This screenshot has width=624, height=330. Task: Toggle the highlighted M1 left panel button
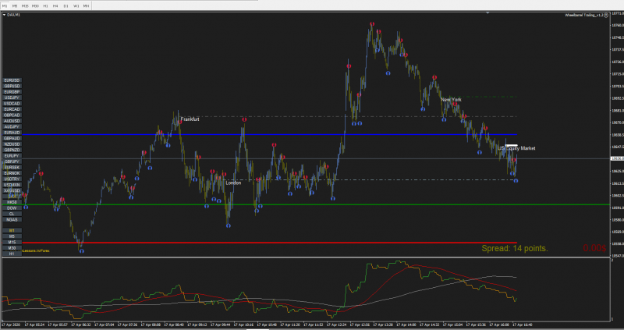pos(12,231)
